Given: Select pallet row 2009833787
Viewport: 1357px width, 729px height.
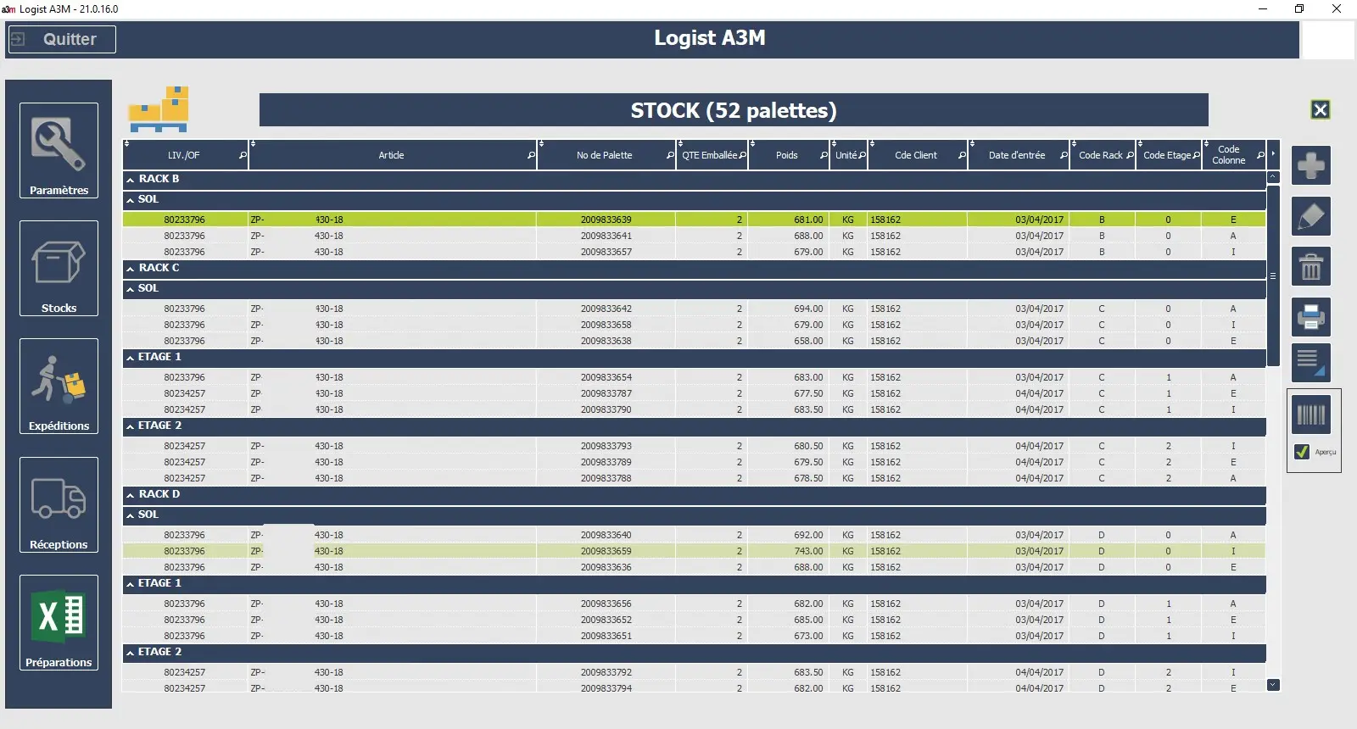Looking at the screenshot, I should 694,393.
